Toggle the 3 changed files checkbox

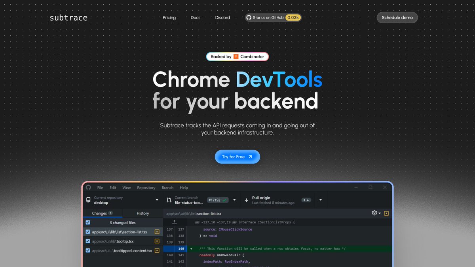coord(88,223)
